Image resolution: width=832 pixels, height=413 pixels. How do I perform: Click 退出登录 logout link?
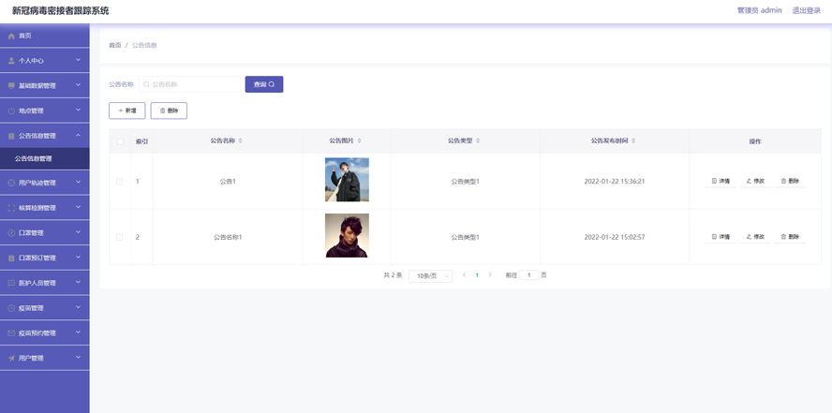807,10
